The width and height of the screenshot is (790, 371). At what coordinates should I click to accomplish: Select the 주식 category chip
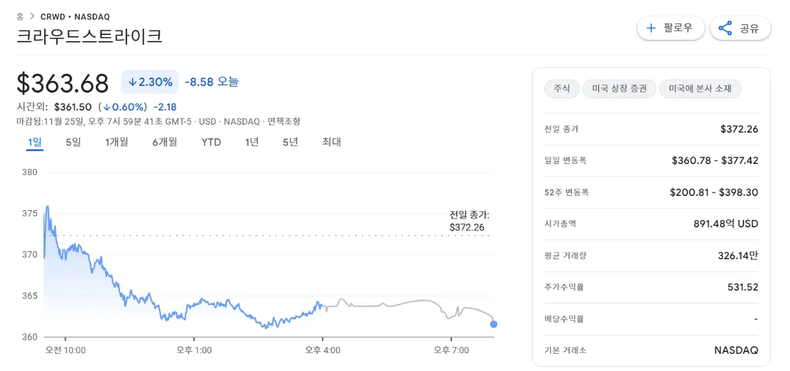[561, 88]
